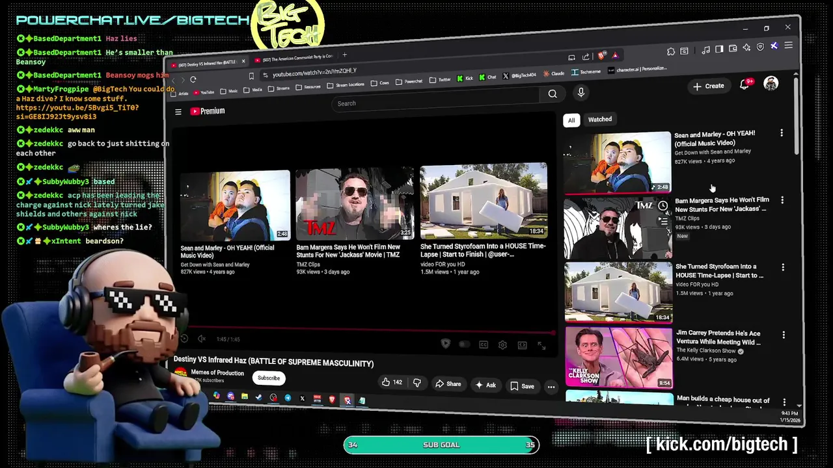Toggle the autoplay switch in the player
Screen dimensions: 833x468
click(x=464, y=344)
